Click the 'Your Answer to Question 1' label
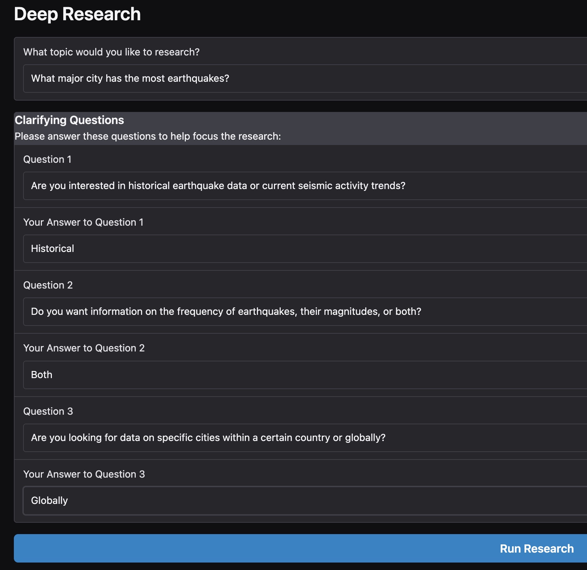This screenshot has height=570, width=587. [84, 222]
